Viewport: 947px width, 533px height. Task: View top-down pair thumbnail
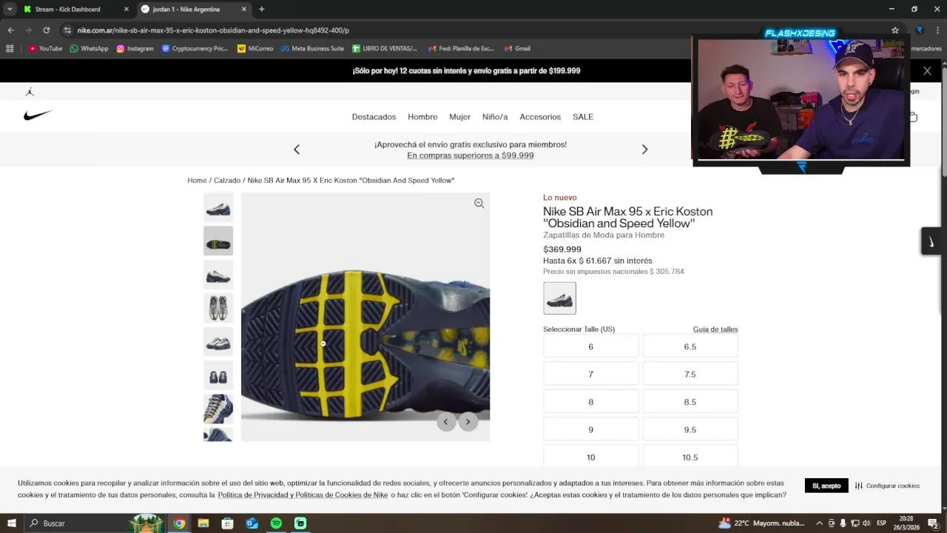point(218,308)
